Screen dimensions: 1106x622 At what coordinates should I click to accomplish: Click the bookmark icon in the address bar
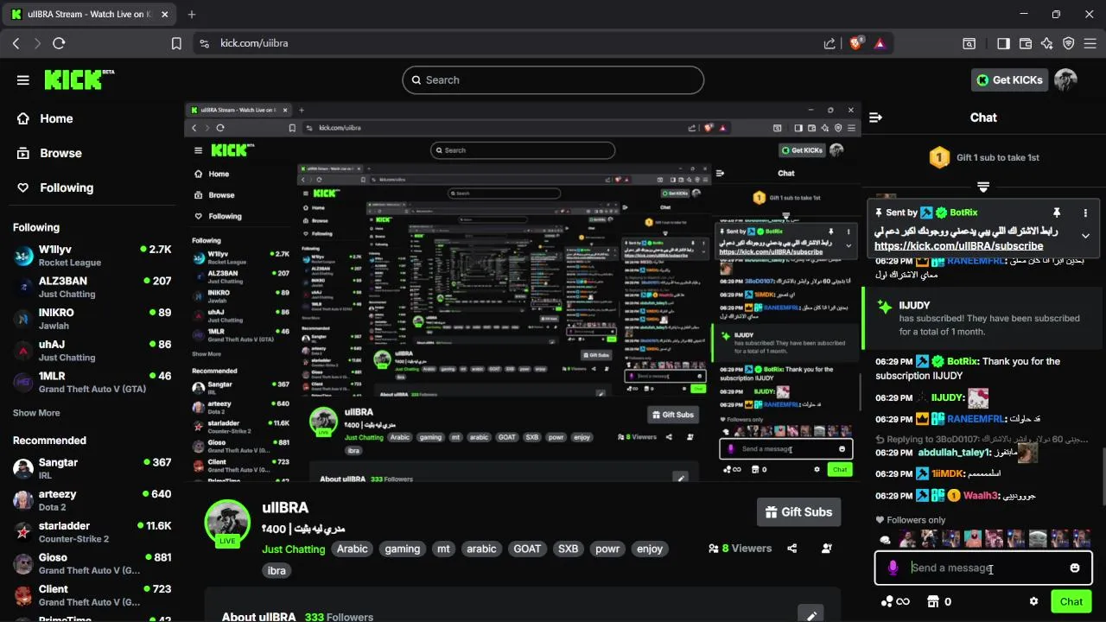[x=176, y=43]
